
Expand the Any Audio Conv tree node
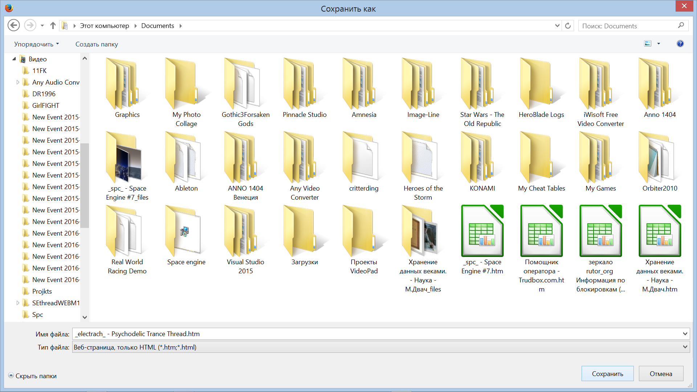18,82
